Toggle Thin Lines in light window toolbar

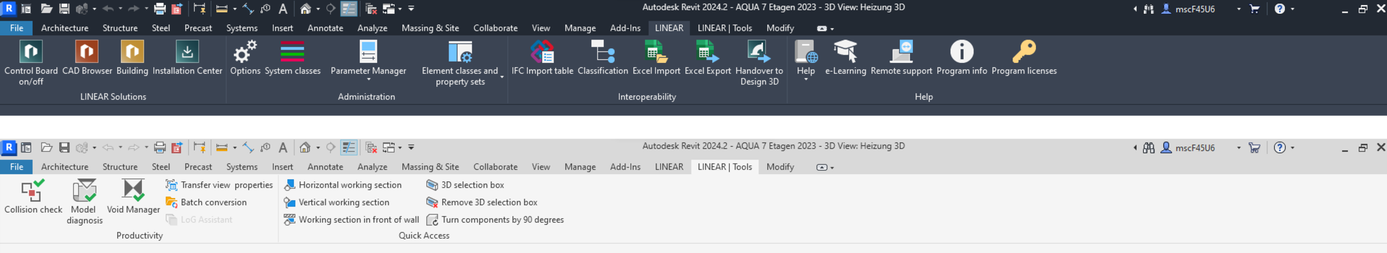point(349,147)
